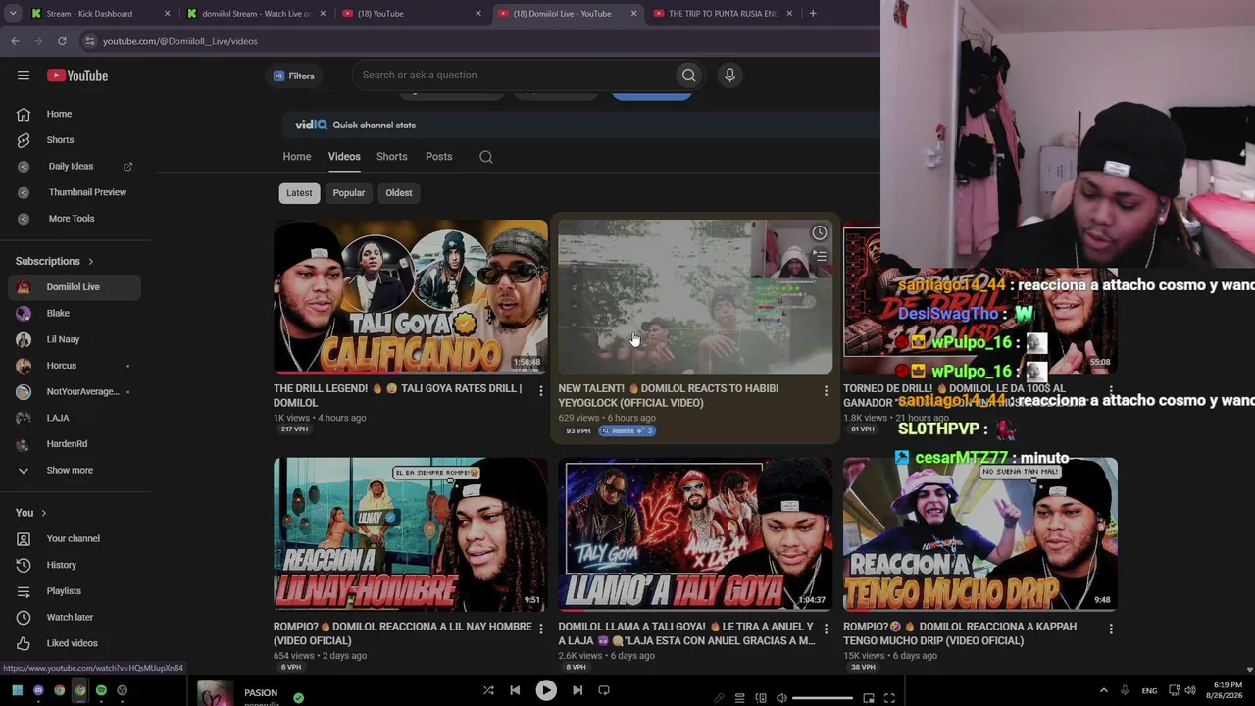
Task: Open Lil Naay channel subscription
Action: click(75, 339)
